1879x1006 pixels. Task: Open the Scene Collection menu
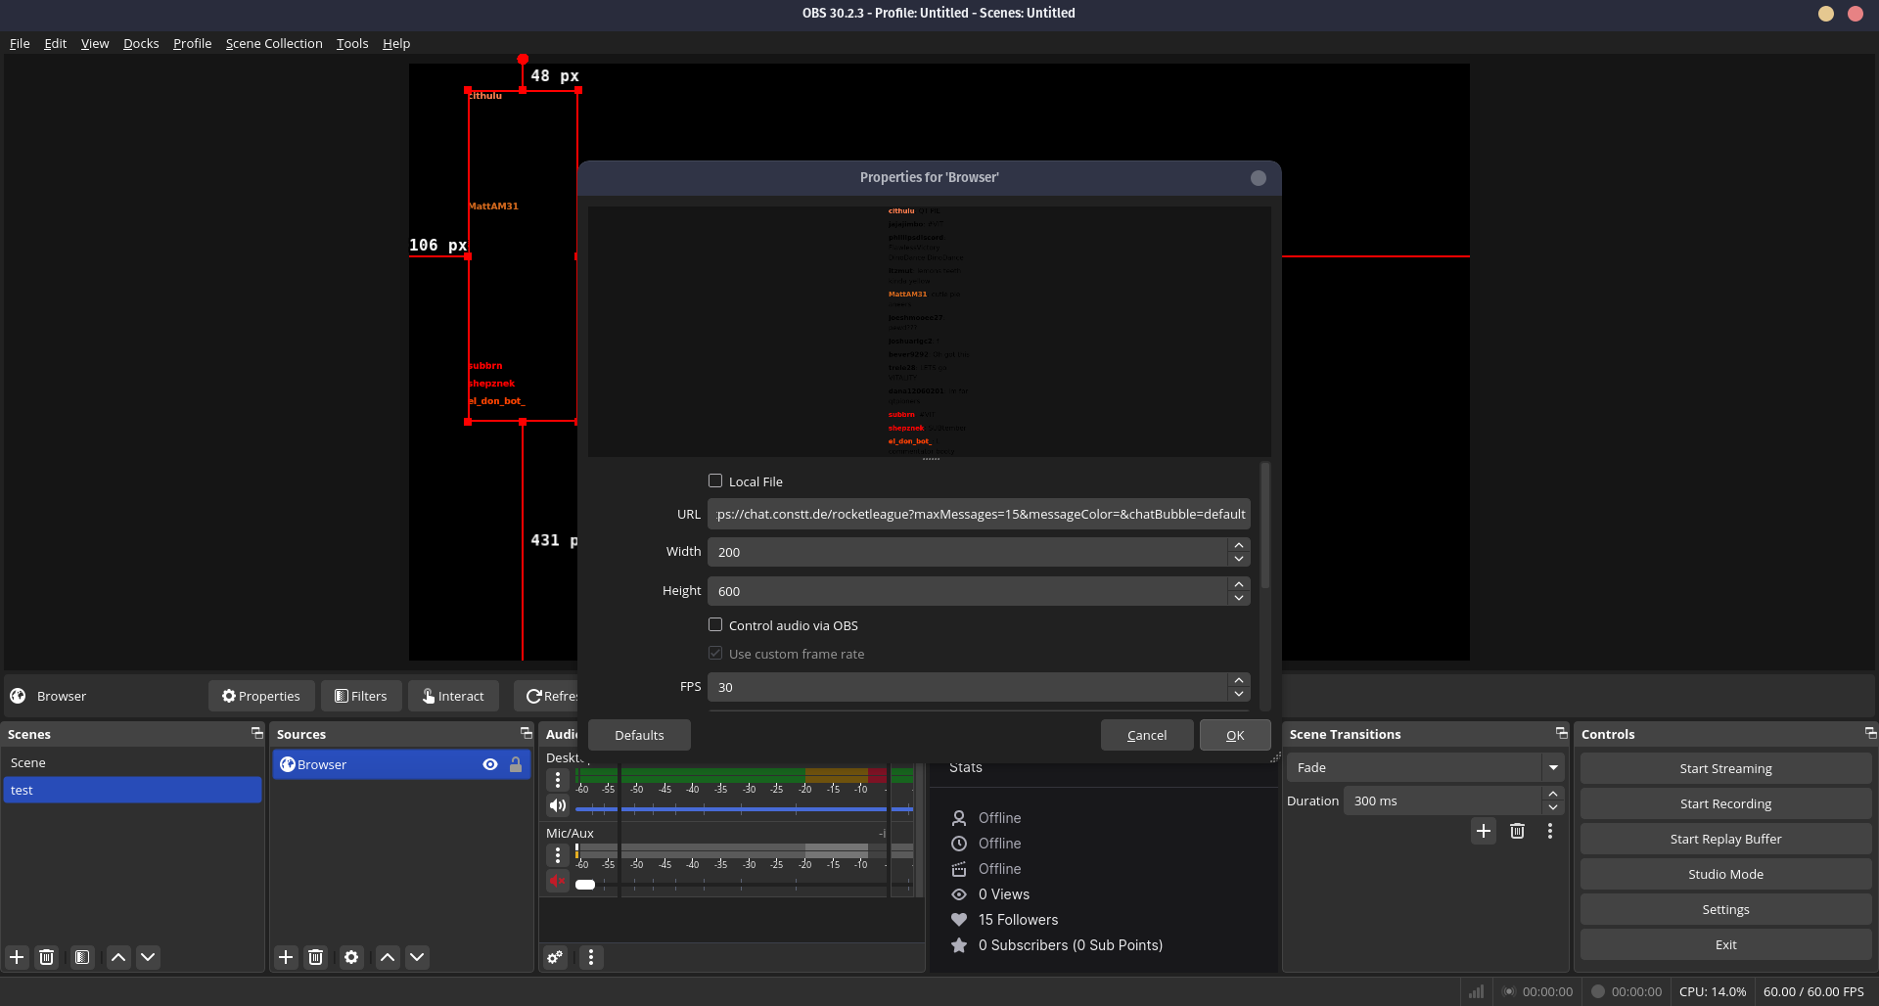coord(274,43)
